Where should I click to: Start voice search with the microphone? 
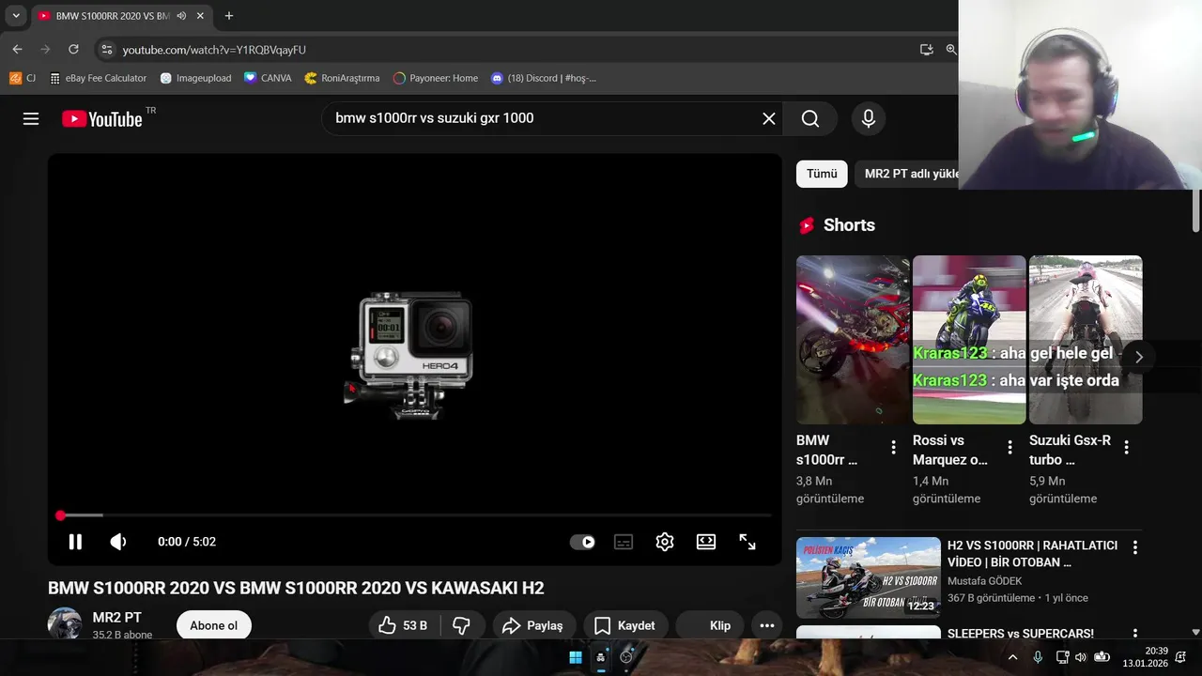coord(869,118)
